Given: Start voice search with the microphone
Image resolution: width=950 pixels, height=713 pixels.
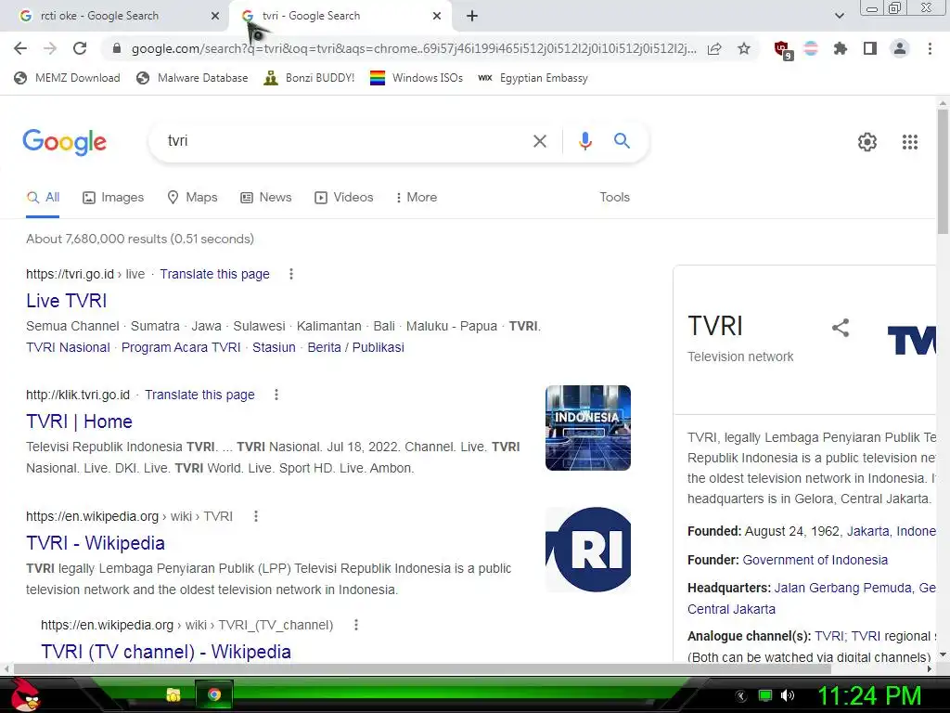Looking at the screenshot, I should pyautogui.click(x=584, y=141).
